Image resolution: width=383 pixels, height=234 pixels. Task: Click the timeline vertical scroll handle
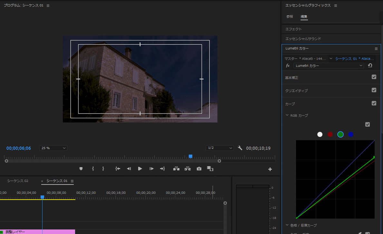(x=225, y=203)
